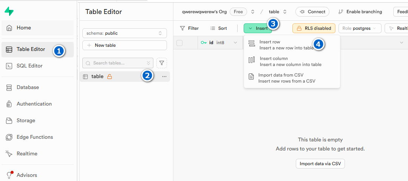This screenshot has width=408, height=181.
Task: Open the Role postgres dropdown
Action: (x=359, y=28)
